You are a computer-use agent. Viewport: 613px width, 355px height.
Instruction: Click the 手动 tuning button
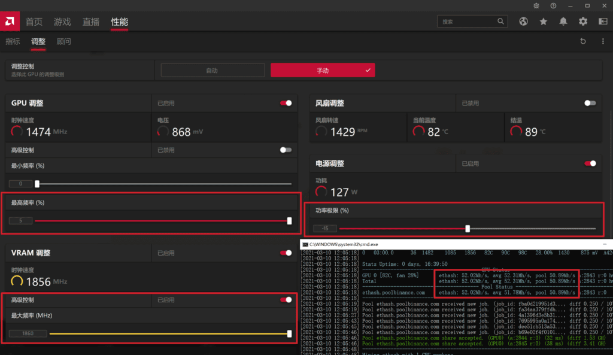(x=323, y=69)
